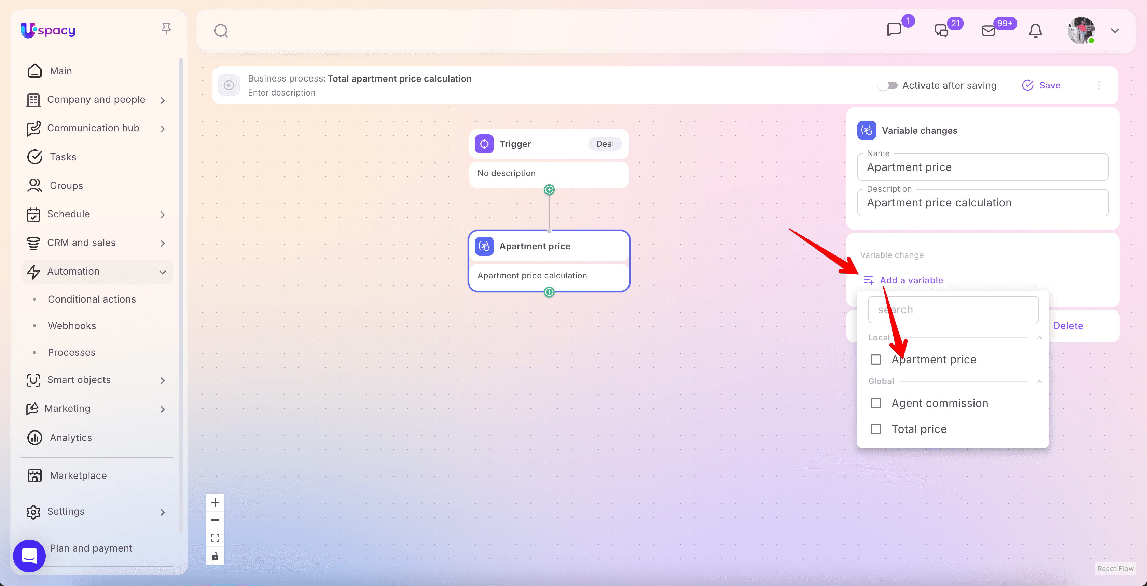Open group chats icon with badge 21
Viewport: 1147px width, 586px height.
941,30
